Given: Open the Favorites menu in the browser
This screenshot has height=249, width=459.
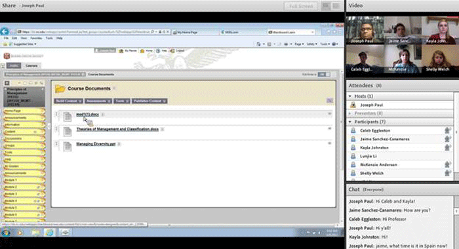Looking at the screenshot, I should click(36, 38).
